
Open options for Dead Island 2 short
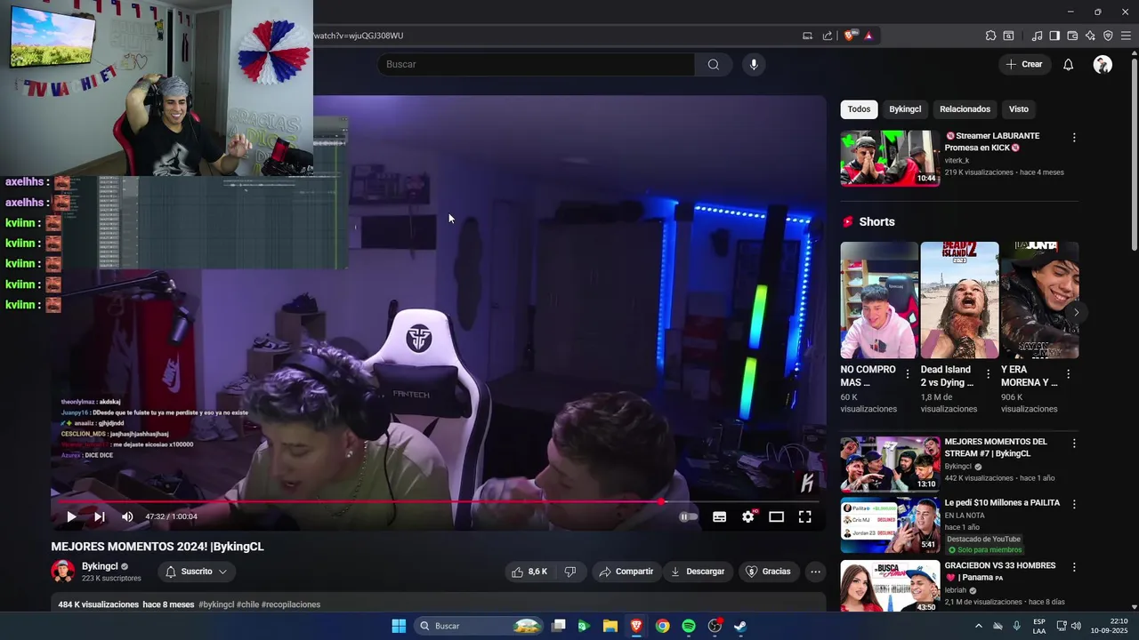point(988,374)
